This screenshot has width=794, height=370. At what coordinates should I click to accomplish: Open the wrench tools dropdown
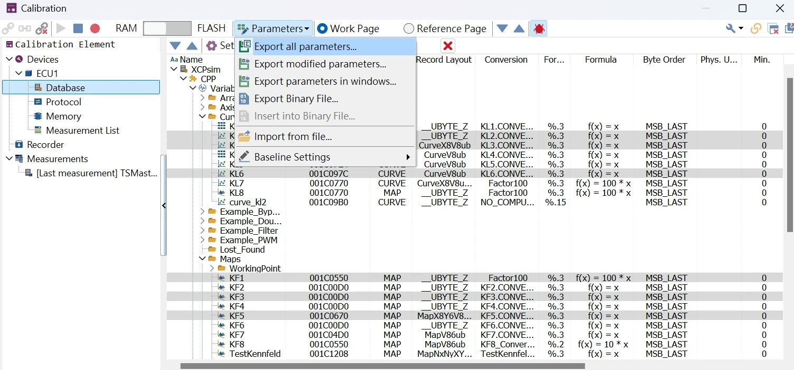[x=734, y=28]
